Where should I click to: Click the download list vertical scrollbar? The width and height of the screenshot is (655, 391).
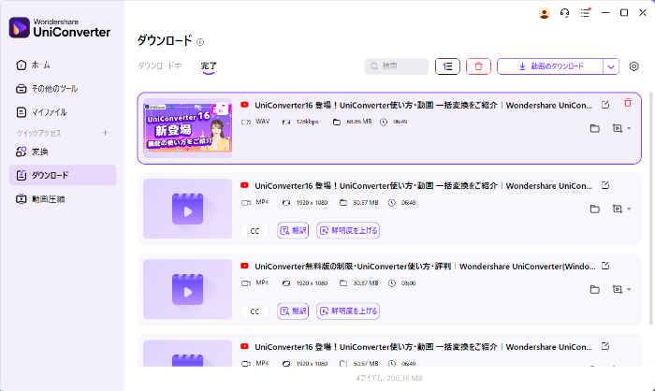pyautogui.click(x=651, y=208)
